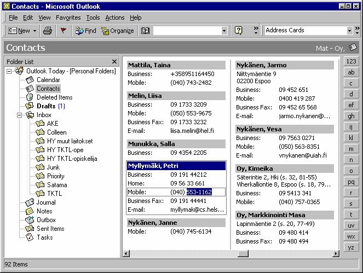
Task: Jump to contacts starting with pq
Action: click(351, 182)
